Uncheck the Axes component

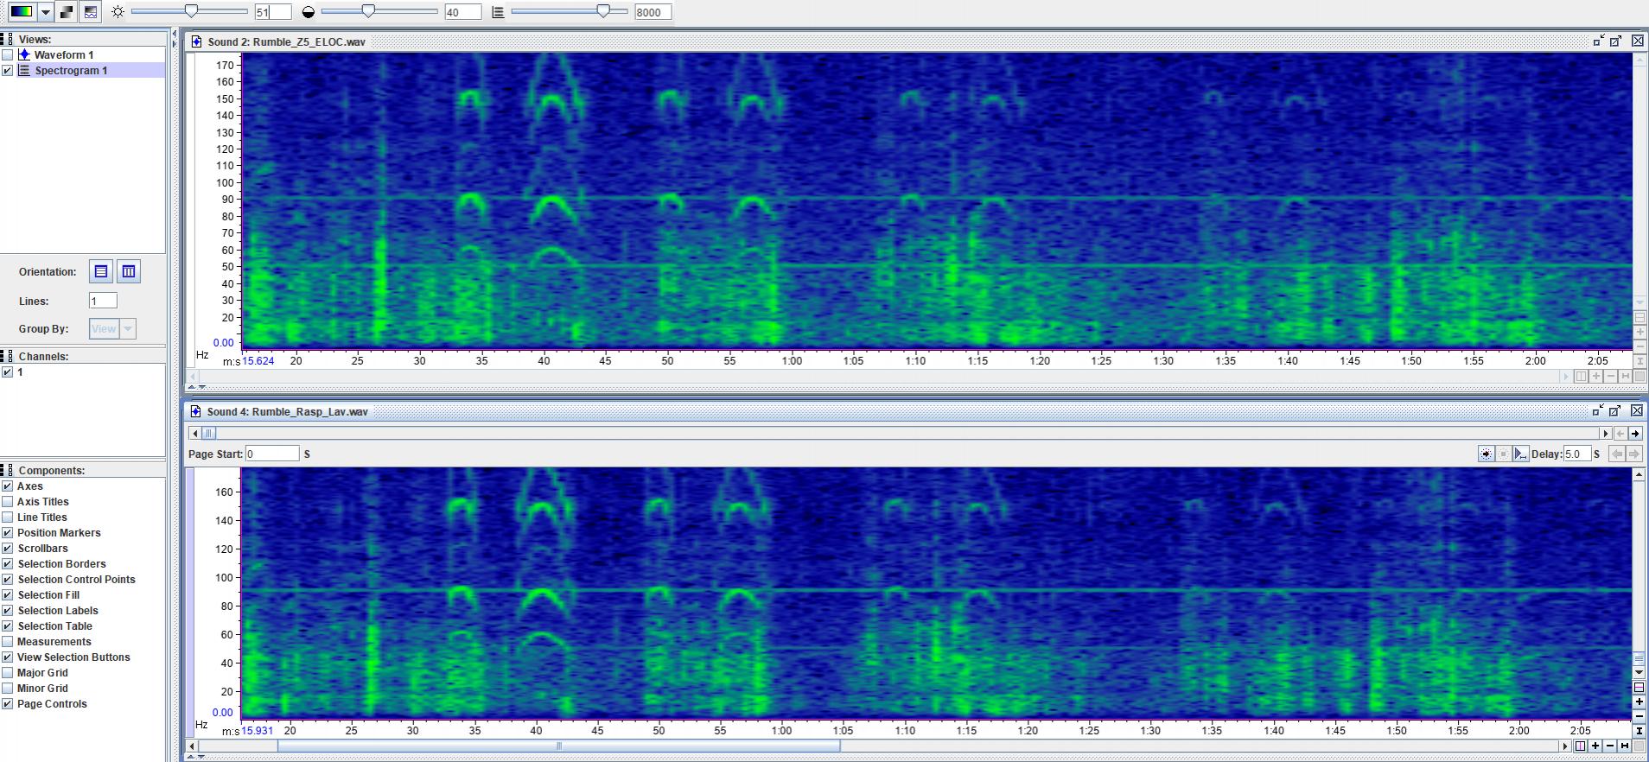click(x=8, y=486)
